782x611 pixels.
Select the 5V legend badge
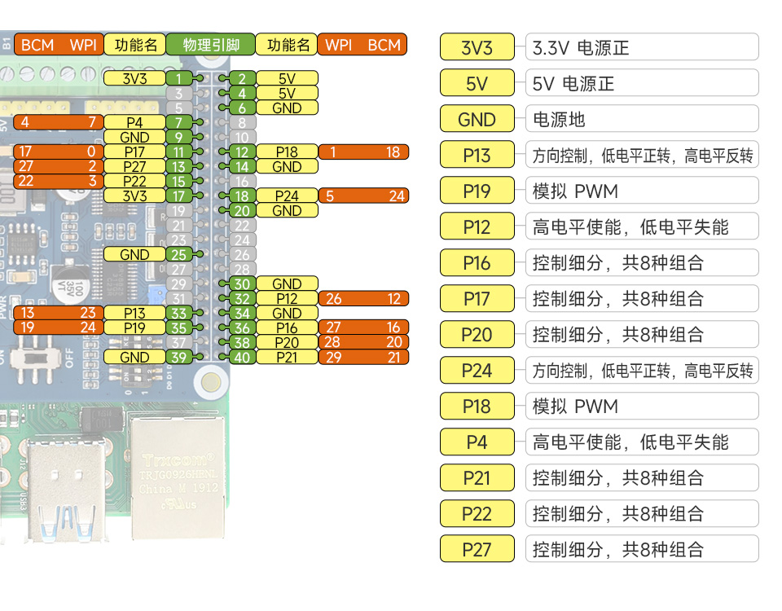477,82
